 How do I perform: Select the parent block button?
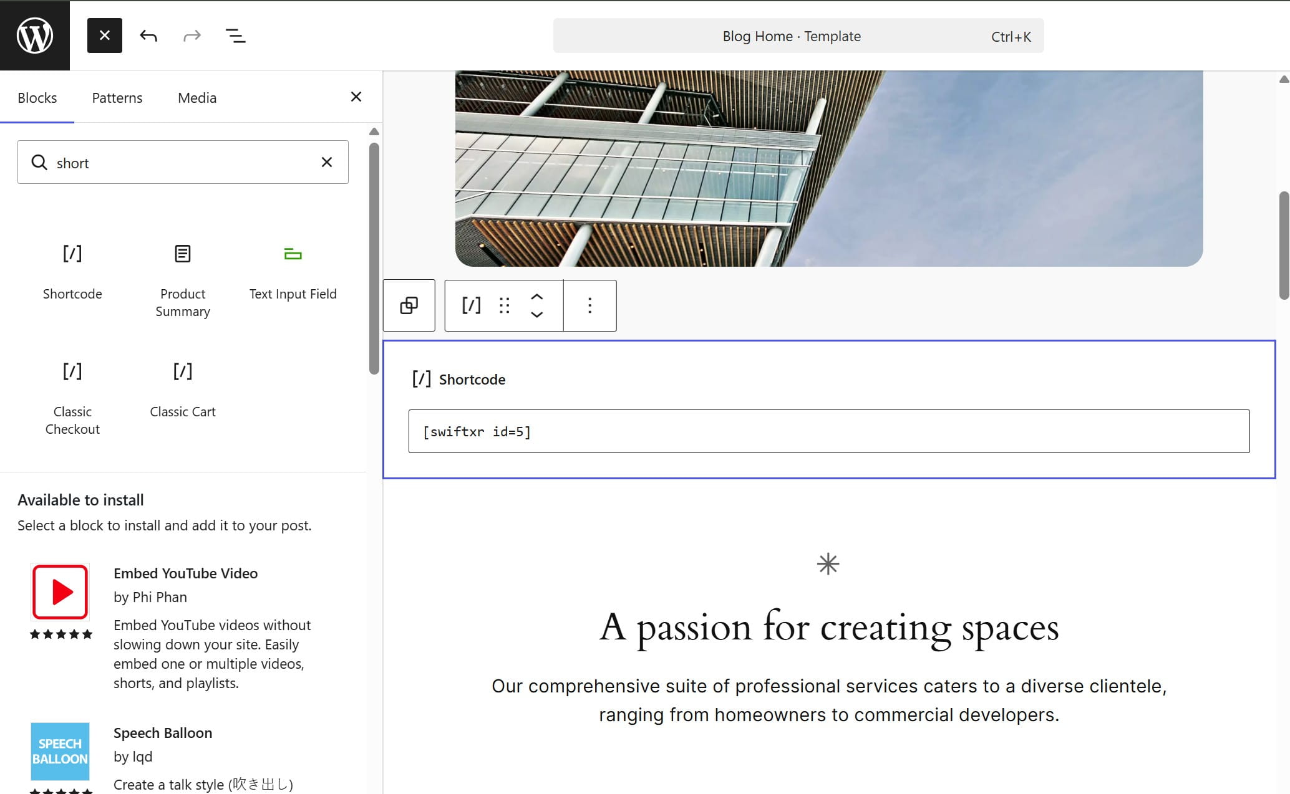[409, 305]
